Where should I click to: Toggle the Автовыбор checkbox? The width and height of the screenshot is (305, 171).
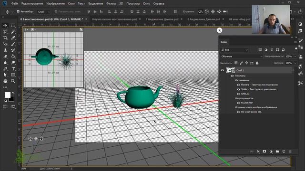[18, 11]
